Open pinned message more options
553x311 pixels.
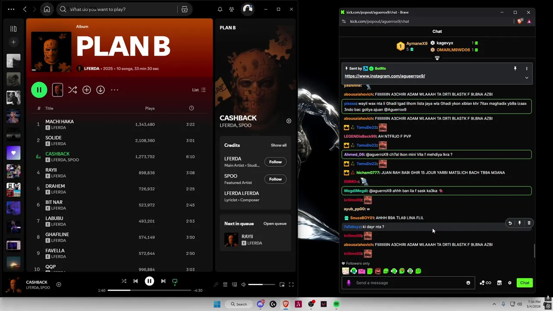527,69
